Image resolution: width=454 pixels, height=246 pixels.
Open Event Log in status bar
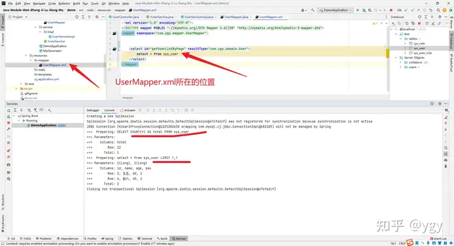click(x=438, y=238)
